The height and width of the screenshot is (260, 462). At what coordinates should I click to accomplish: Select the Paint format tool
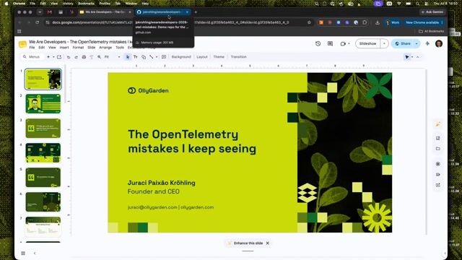pos(92,57)
